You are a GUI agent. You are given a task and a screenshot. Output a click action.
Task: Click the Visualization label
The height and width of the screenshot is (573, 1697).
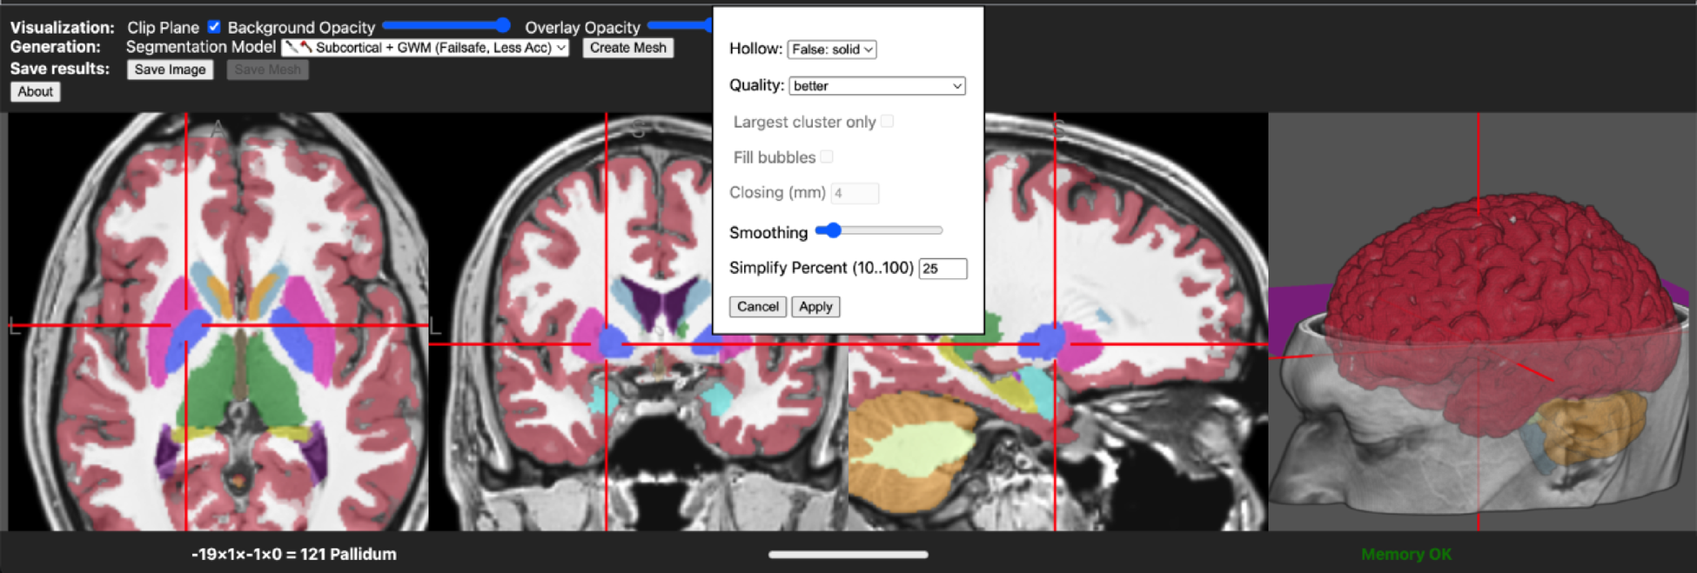(x=63, y=27)
